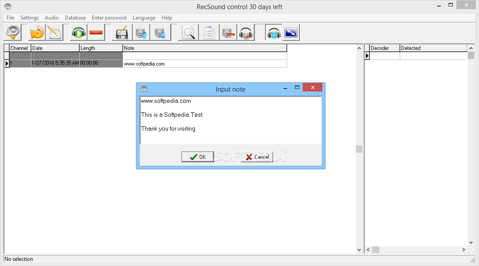Click the red minus delete icon
The image size is (479, 266).
96,32
